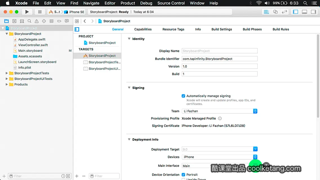320x180 pixels.
Task: Open the related items grid menu
Action: 77,21
